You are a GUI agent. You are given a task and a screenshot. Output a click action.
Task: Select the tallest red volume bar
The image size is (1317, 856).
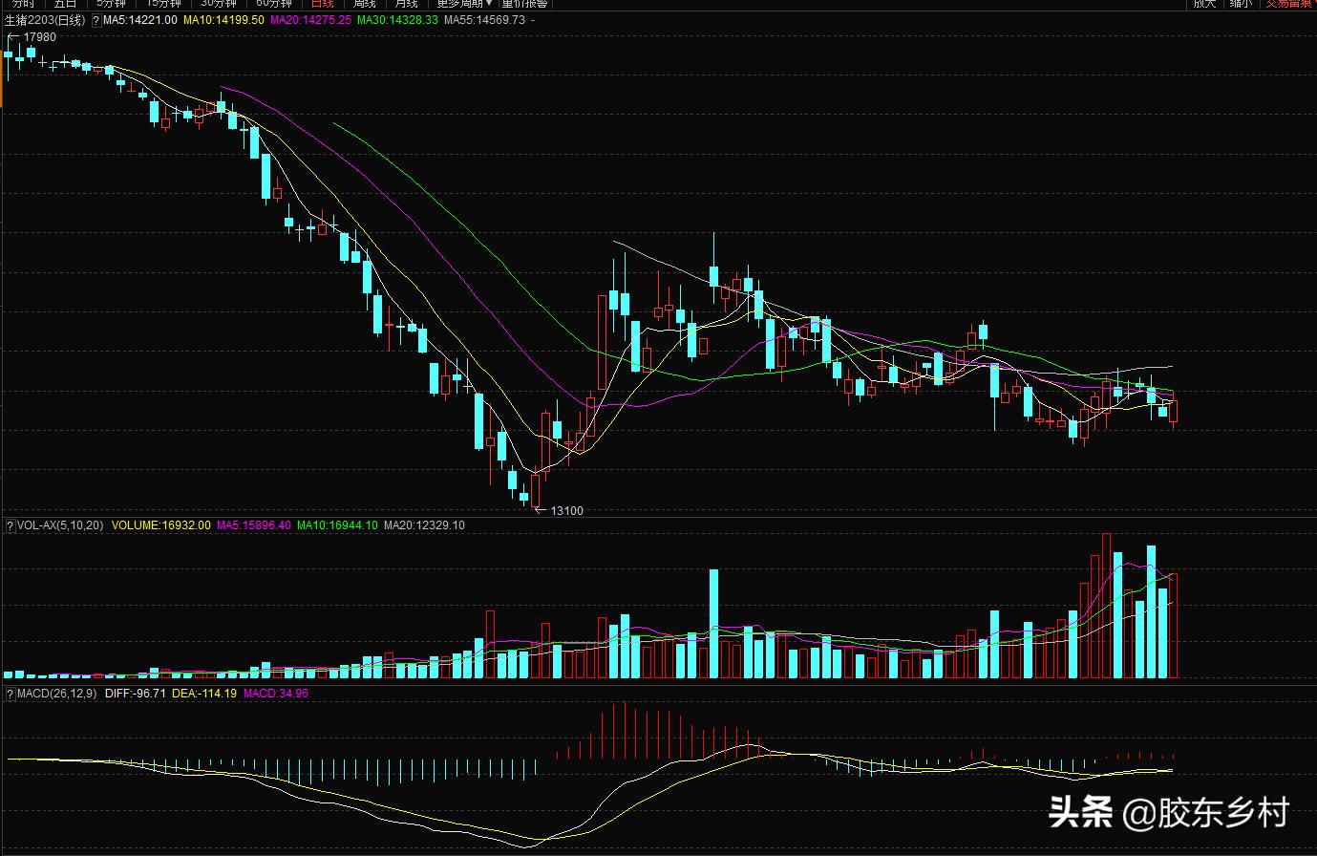coord(1107,606)
